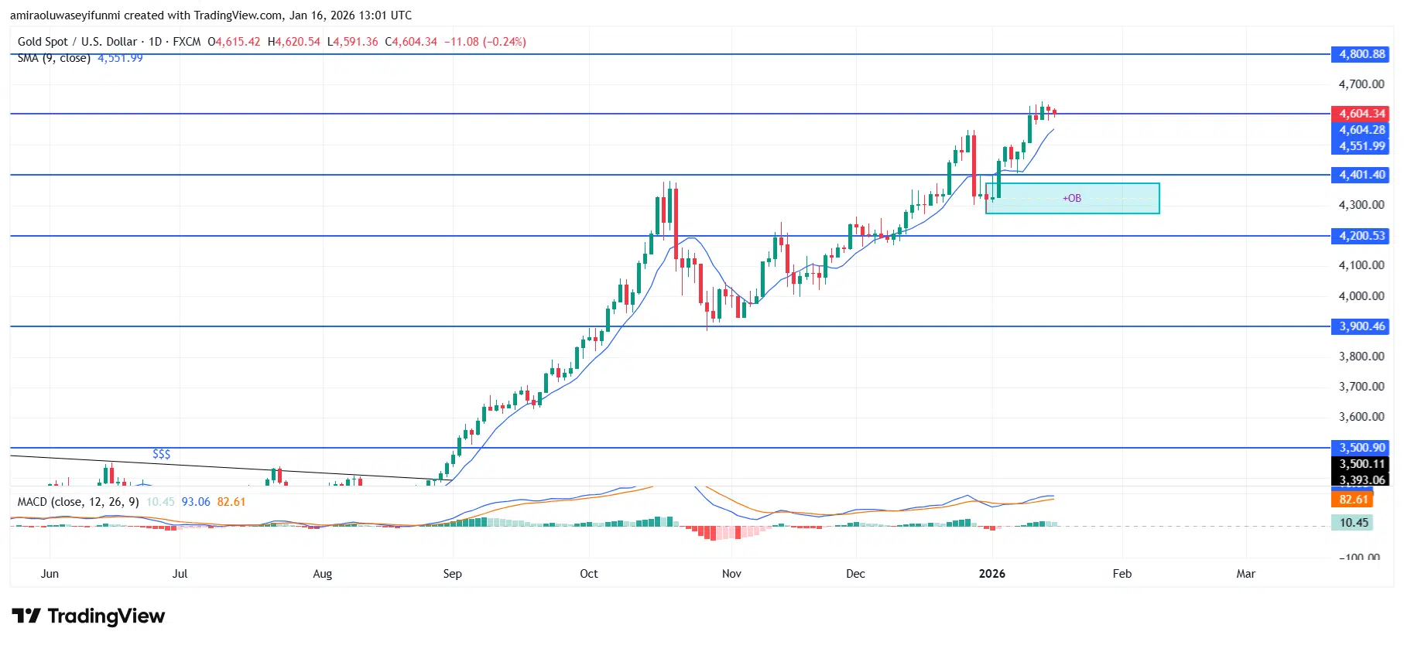Click the 4,401.40 level price tag
The height and width of the screenshot is (645, 1404).
coord(1361,175)
